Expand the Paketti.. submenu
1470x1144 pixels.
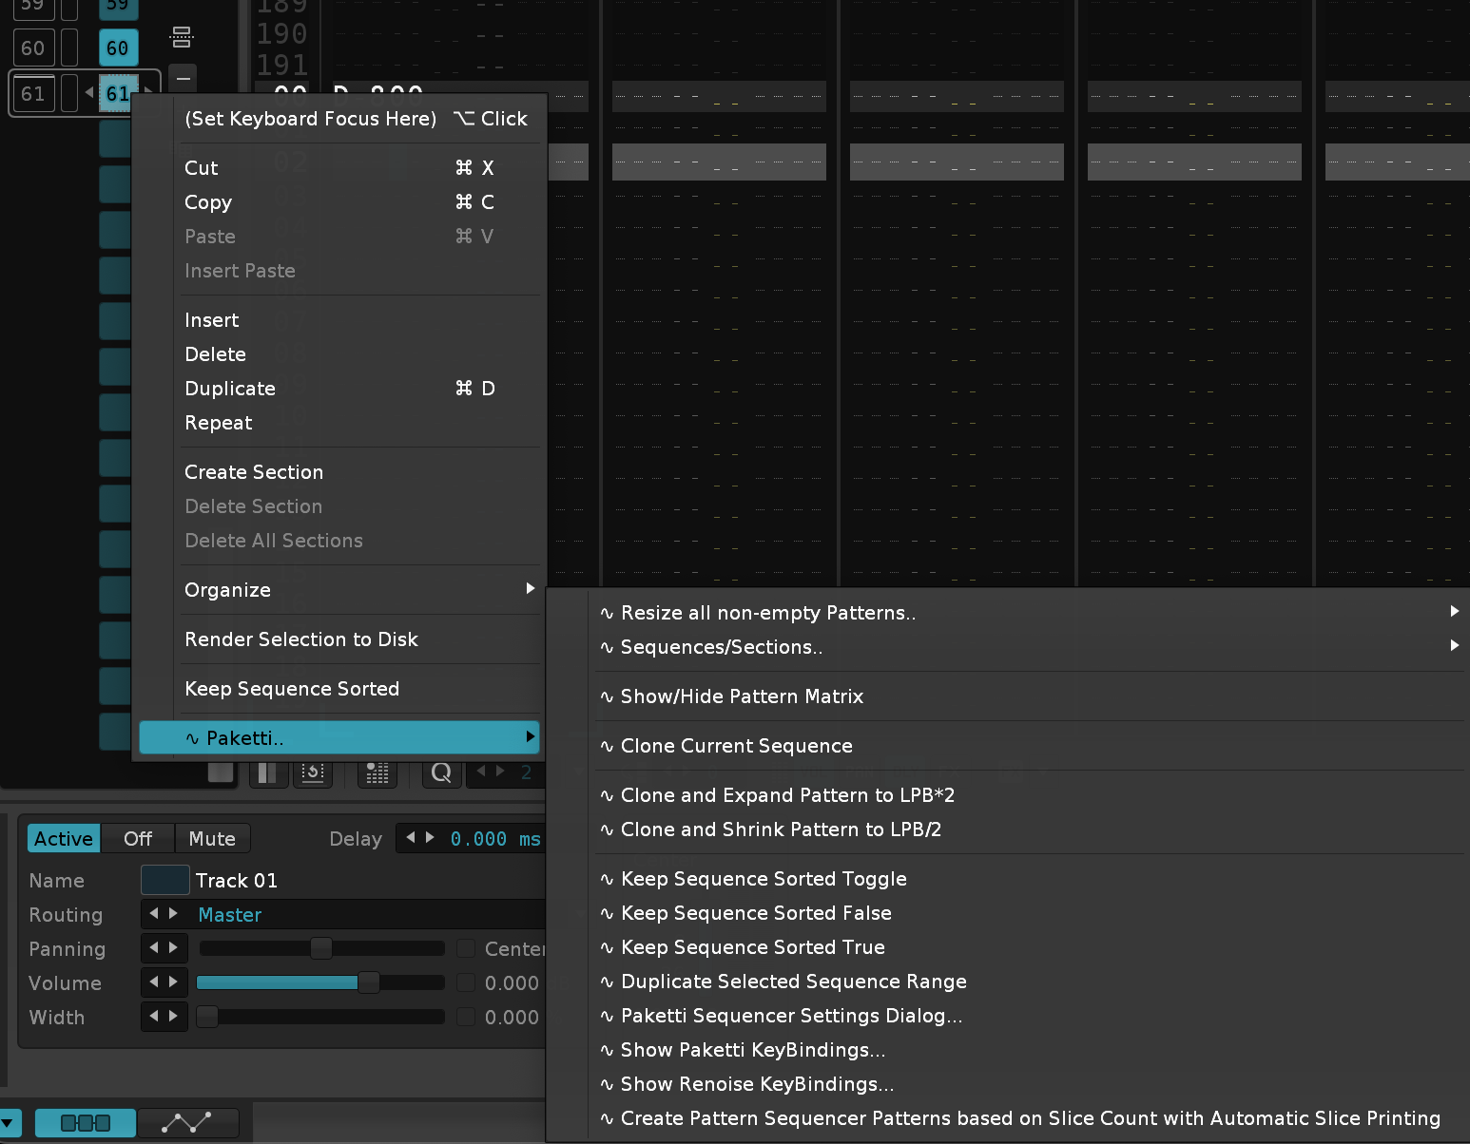coord(339,738)
